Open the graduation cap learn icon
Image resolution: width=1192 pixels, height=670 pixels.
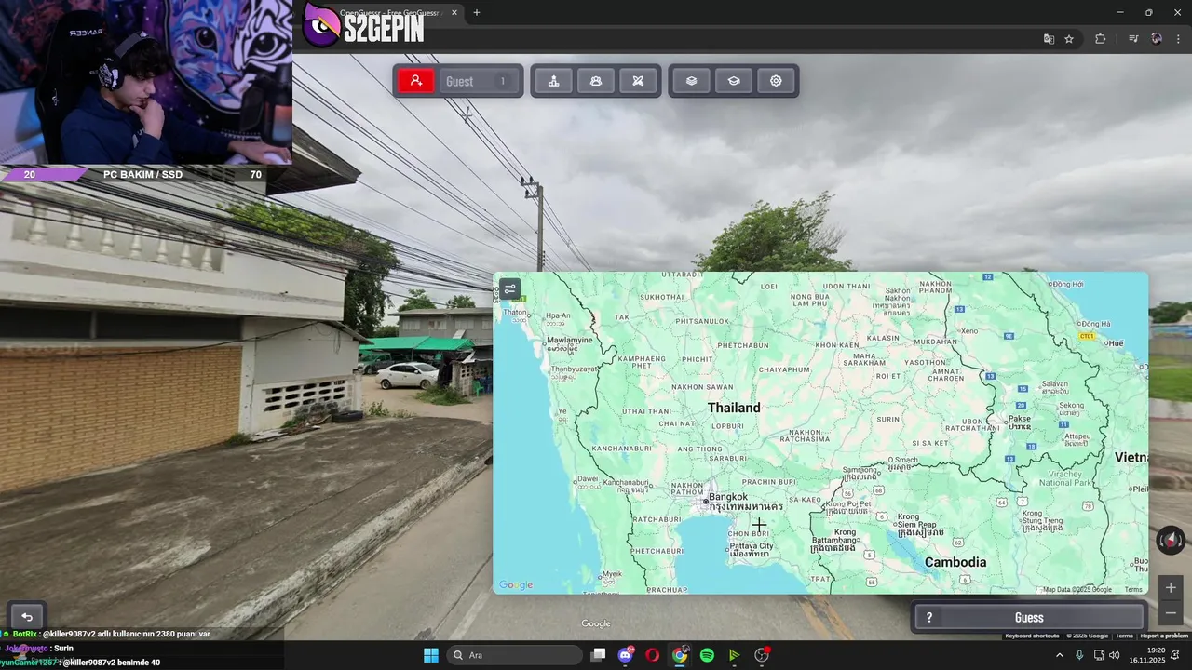coord(734,81)
